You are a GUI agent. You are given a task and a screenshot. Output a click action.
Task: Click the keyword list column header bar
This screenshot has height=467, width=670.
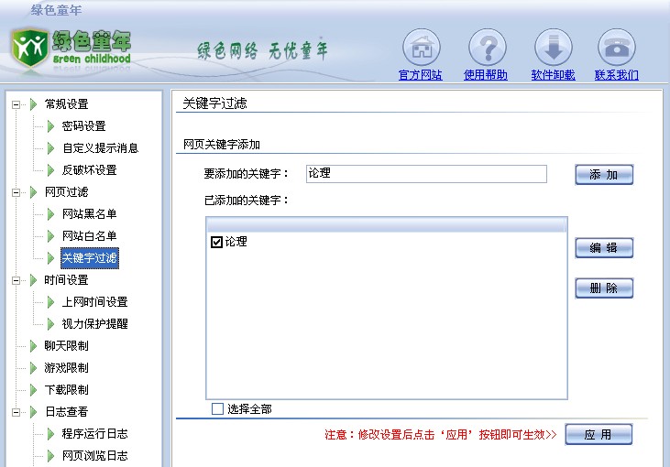pyautogui.click(x=387, y=225)
